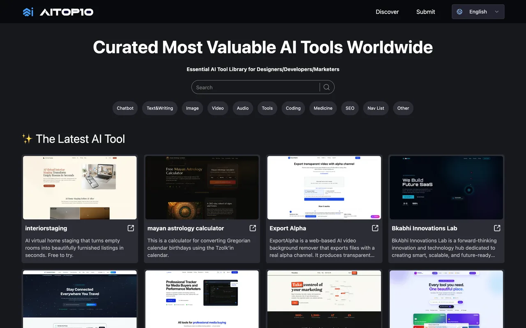Select the Image category
The height and width of the screenshot is (328, 526).
click(192, 108)
